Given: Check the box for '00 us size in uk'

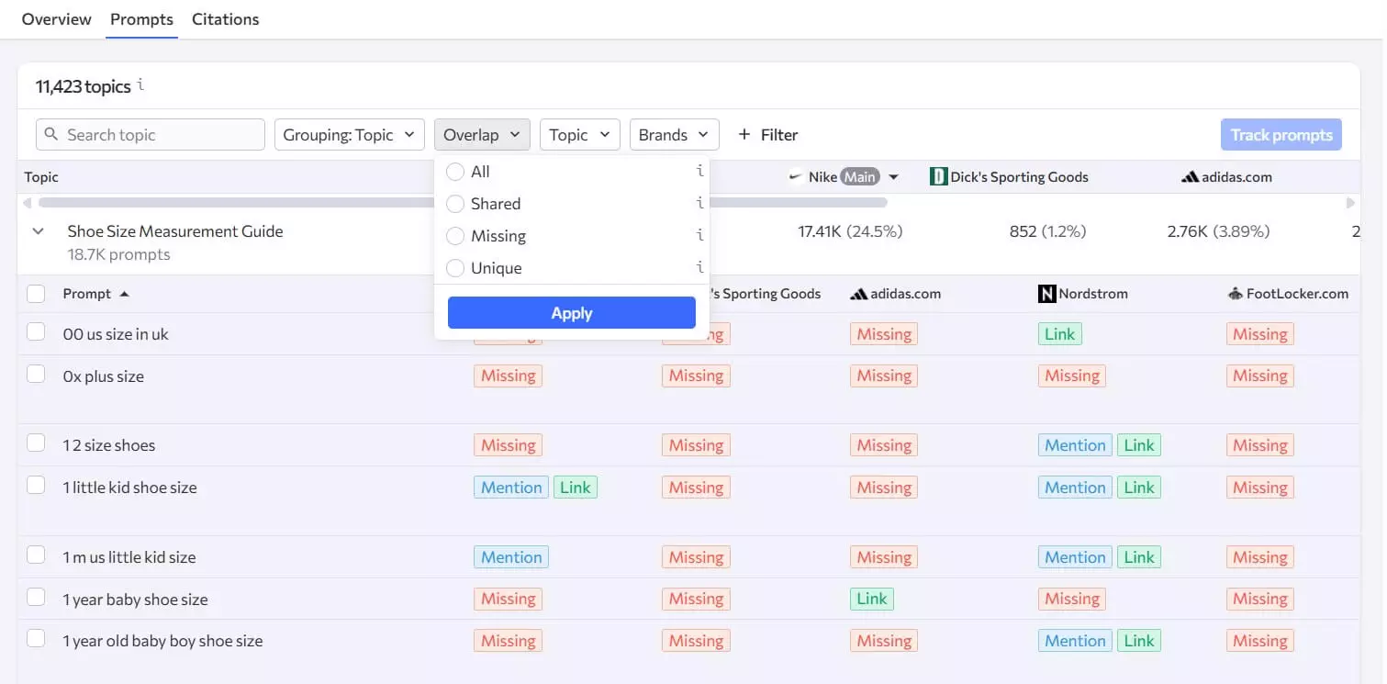Looking at the screenshot, I should click(36, 332).
